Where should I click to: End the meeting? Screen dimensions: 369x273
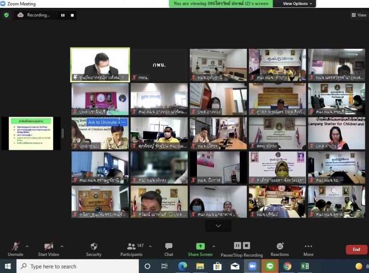356,249
